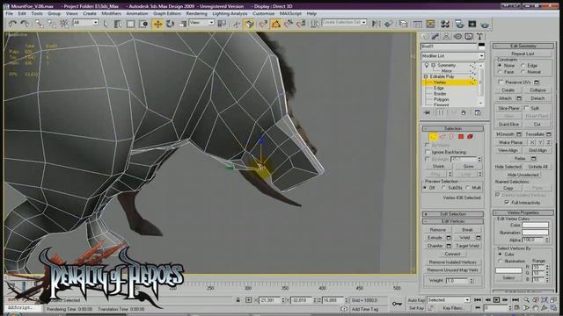Open the Customize menu
This screenshot has width=563, height=316.
click(x=263, y=14)
